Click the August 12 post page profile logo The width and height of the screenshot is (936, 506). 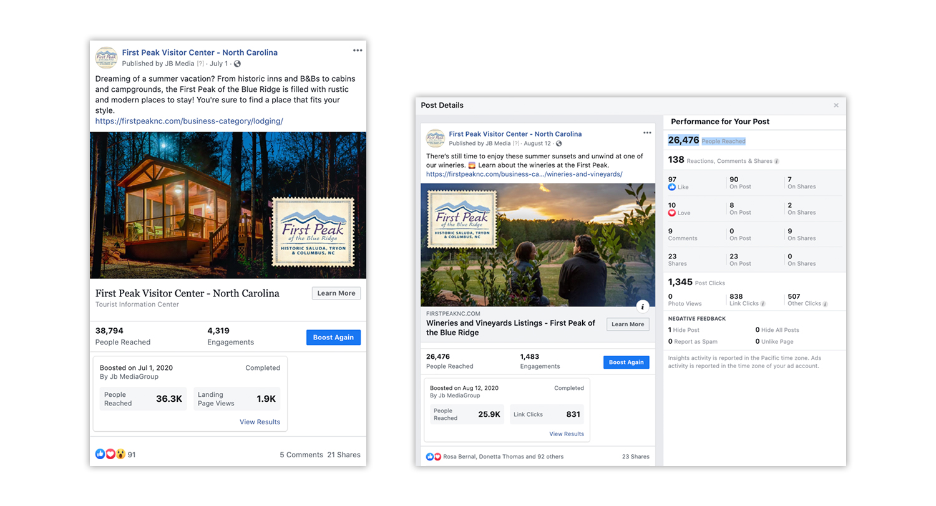tap(435, 138)
